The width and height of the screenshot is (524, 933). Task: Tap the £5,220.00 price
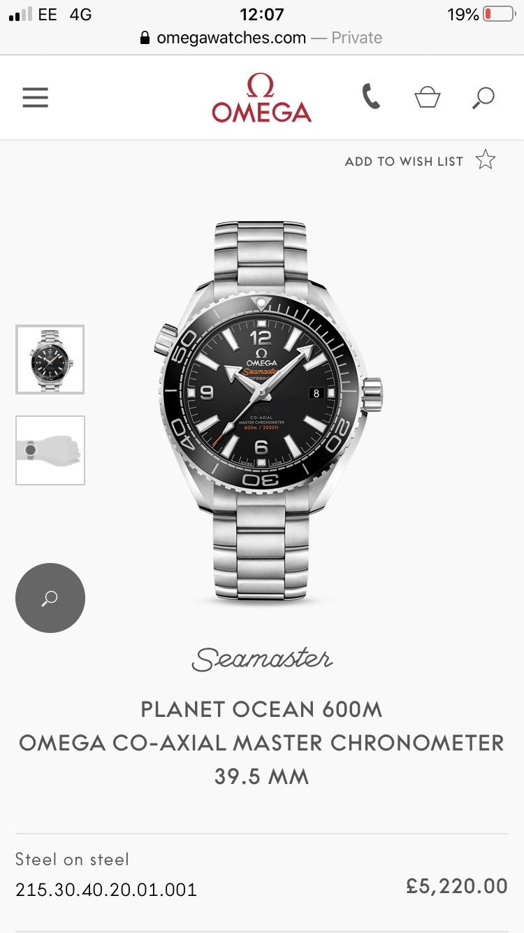click(x=457, y=887)
